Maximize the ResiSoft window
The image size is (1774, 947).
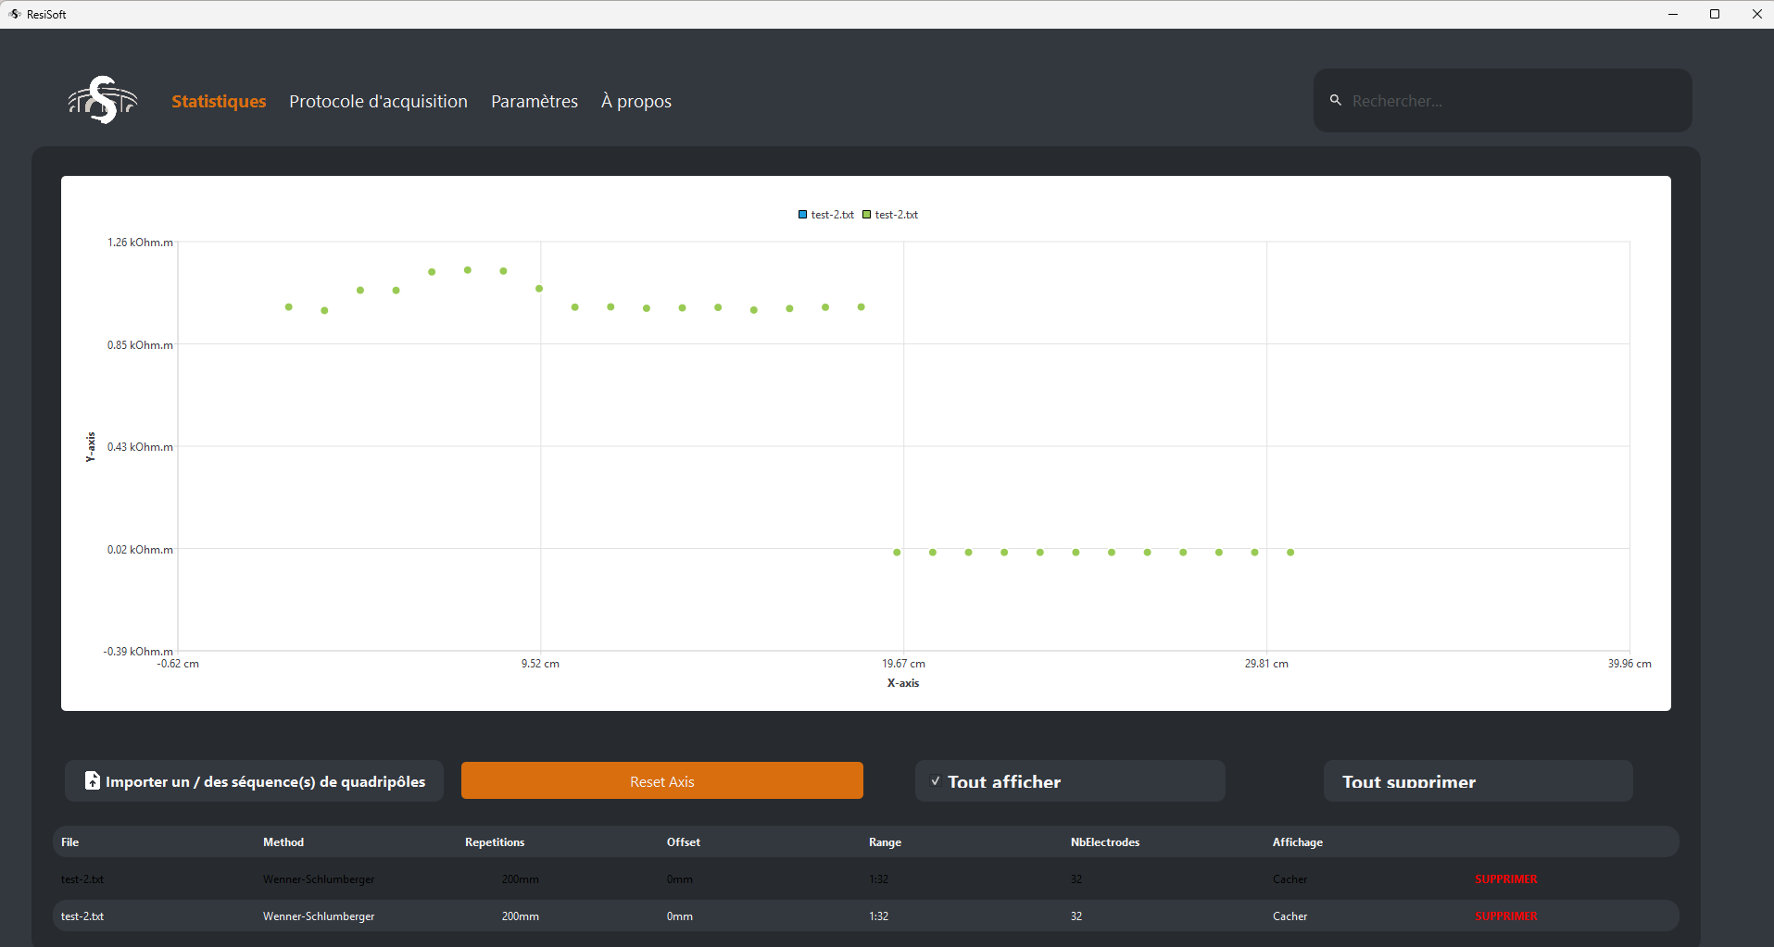click(1715, 14)
